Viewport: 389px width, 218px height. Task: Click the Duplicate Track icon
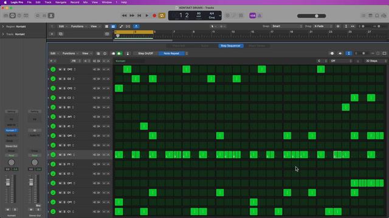(61, 34)
